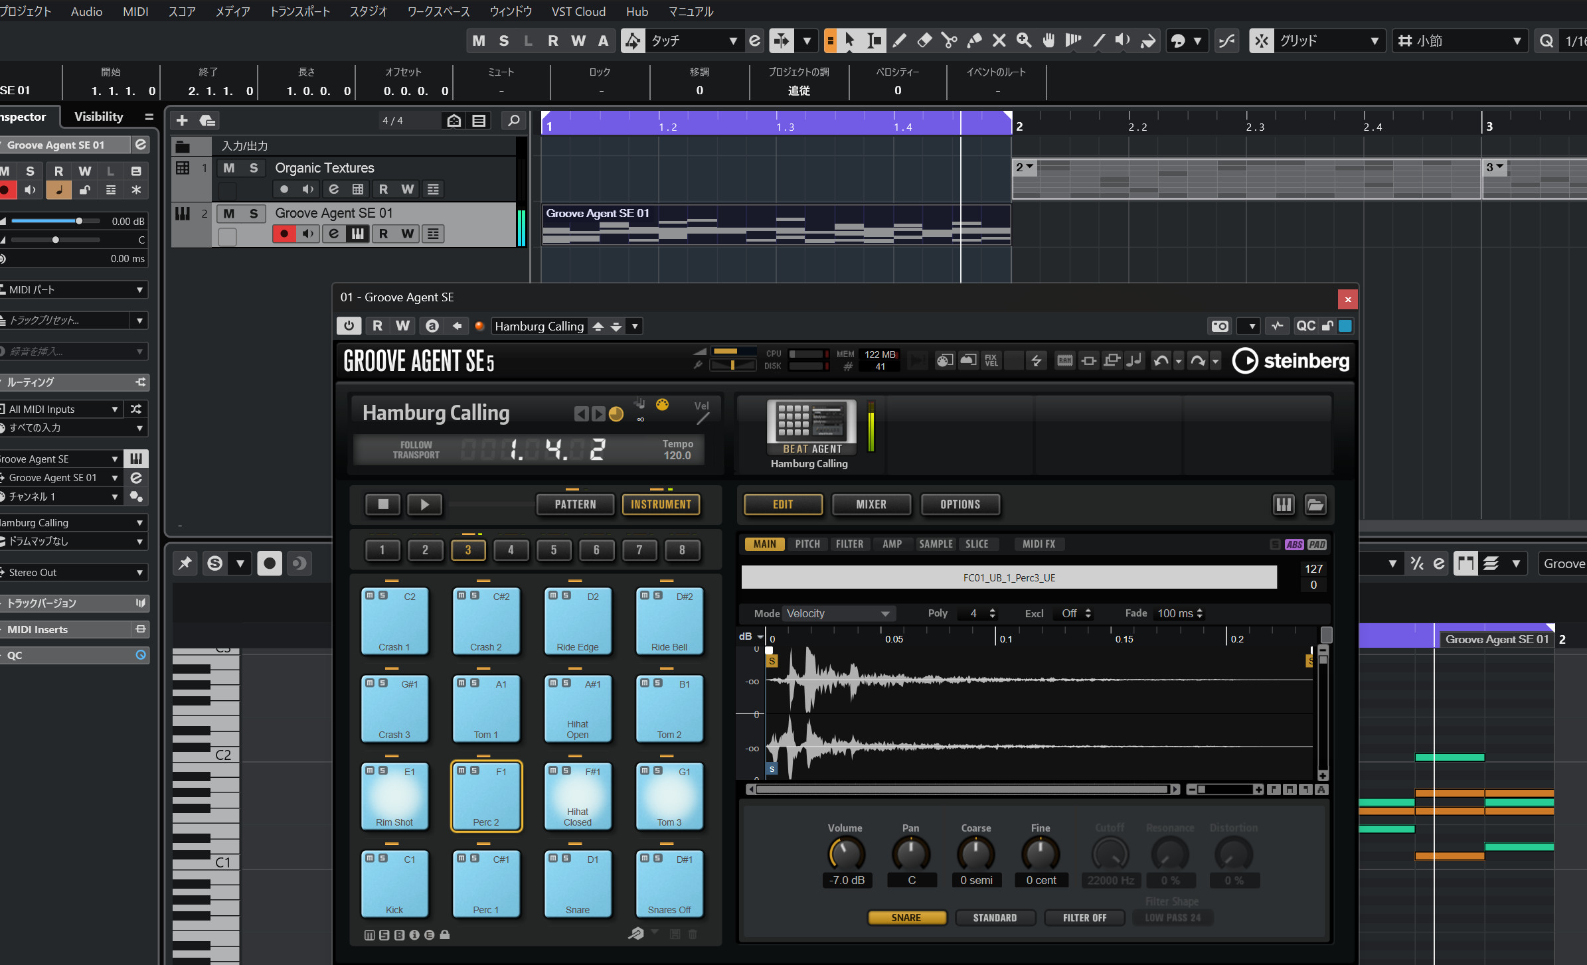Click the plugin power activate button
The height and width of the screenshot is (965, 1587).
pos(349,326)
